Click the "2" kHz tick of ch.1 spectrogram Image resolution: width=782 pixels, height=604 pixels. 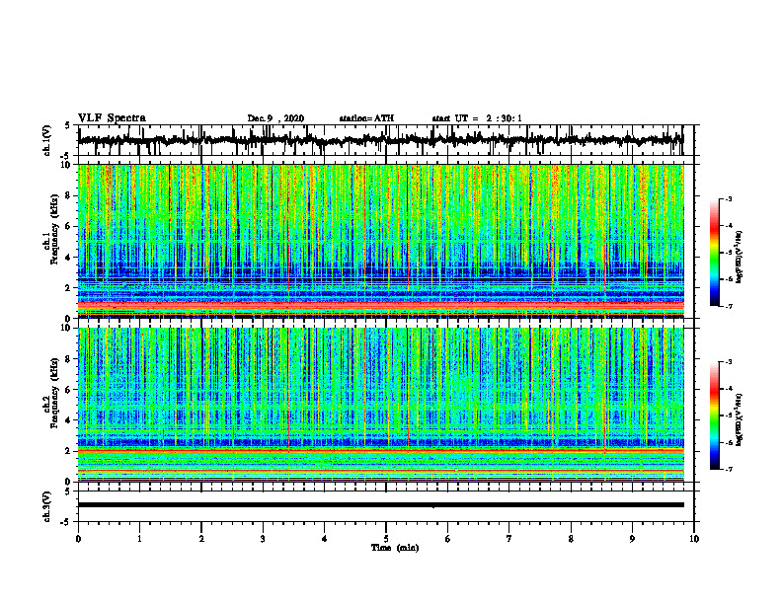69,288
